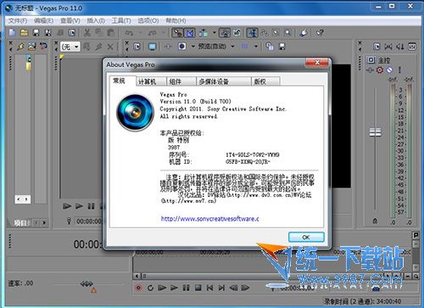
Task: Toggle split screen view in preview toolbar
Action: pyautogui.click(x=181, y=47)
